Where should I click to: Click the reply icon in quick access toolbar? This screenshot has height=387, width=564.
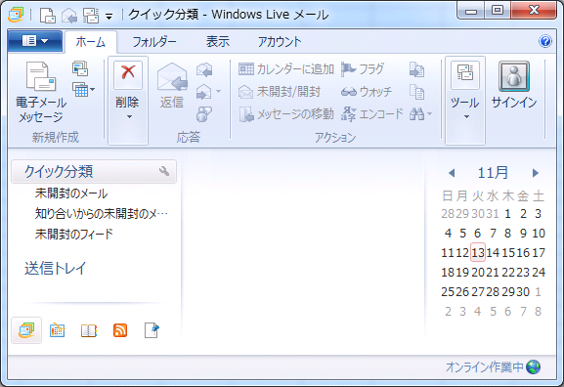(69, 16)
